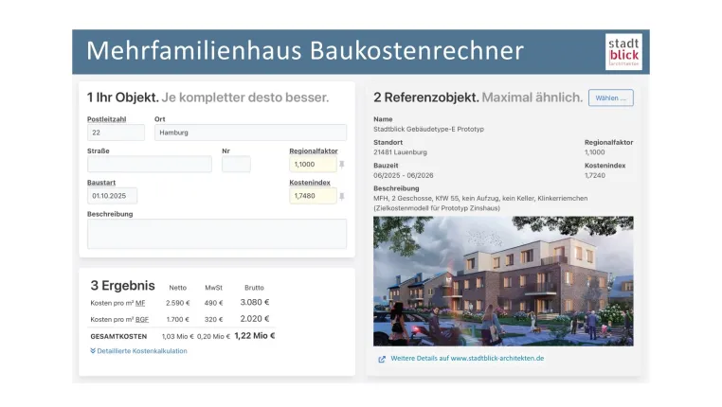The image size is (722, 407).
Task: Click the Stadtblick Architekten logo
Action: tap(623, 51)
